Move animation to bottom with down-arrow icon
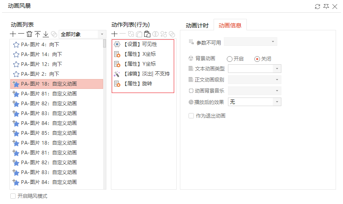The image size is (343, 204). coord(46,34)
